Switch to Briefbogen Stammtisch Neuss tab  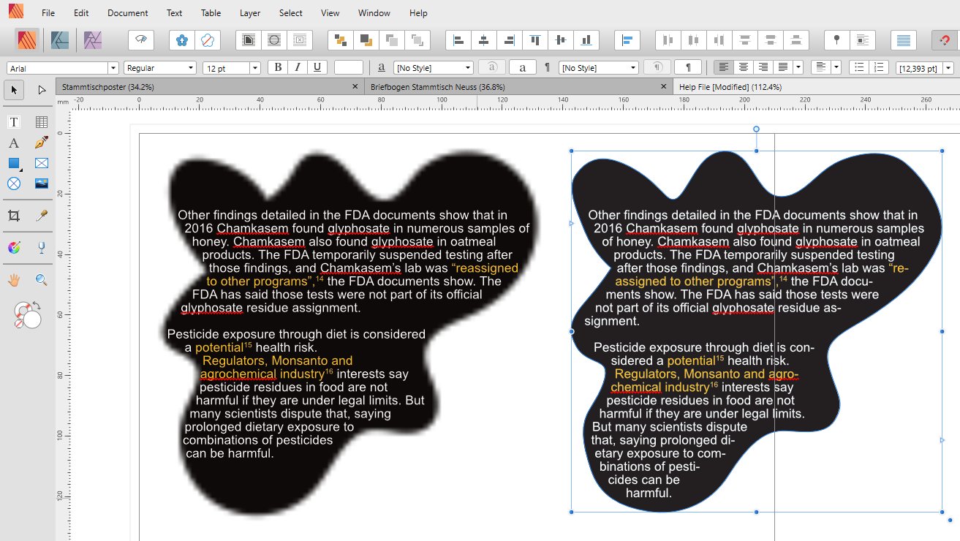click(518, 87)
